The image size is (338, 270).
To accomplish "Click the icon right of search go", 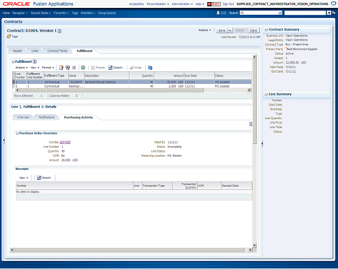I will [x=334, y=13].
